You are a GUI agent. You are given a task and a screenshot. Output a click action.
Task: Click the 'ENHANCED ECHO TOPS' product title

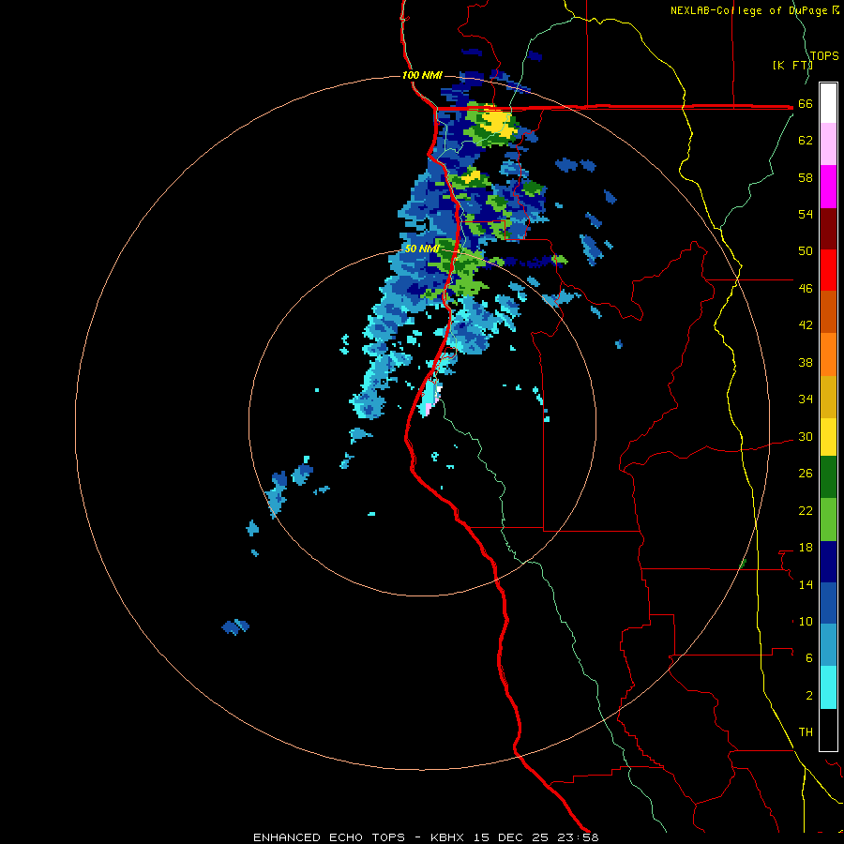[329, 837]
